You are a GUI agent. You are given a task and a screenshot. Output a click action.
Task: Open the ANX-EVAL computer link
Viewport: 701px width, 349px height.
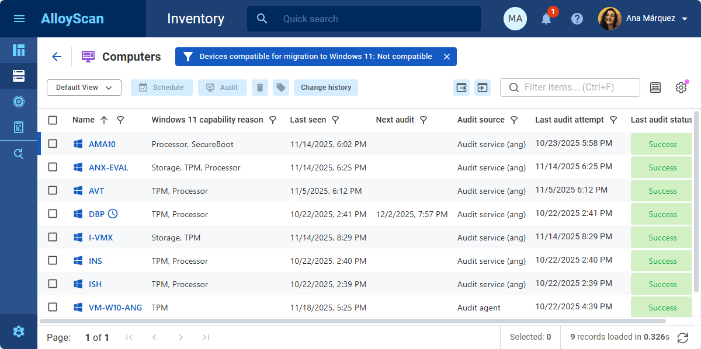coord(108,167)
